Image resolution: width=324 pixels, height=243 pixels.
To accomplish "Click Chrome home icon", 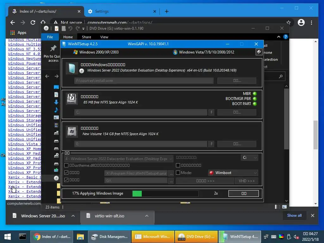I will [43, 22].
